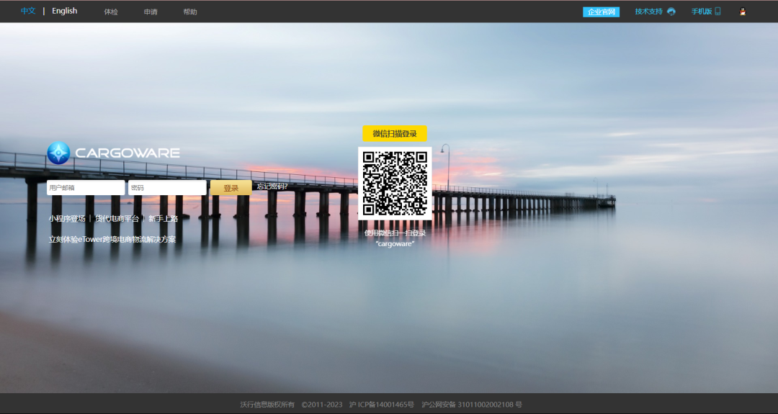The width and height of the screenshot is (778, 414).
Task: Open the 体检 menu item
Action: (111, 12)
